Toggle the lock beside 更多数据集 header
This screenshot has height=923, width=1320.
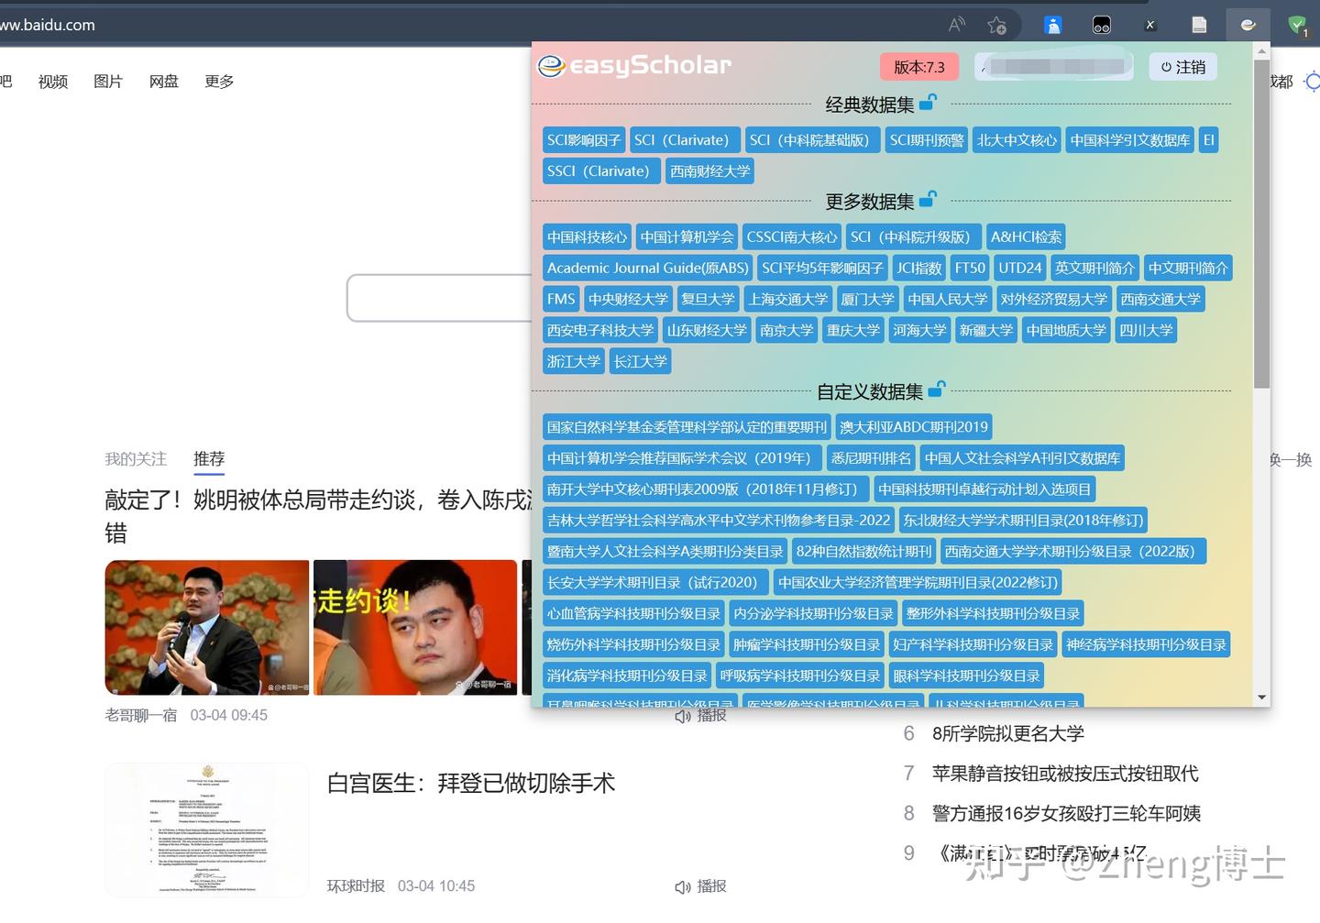pos(928,199)
